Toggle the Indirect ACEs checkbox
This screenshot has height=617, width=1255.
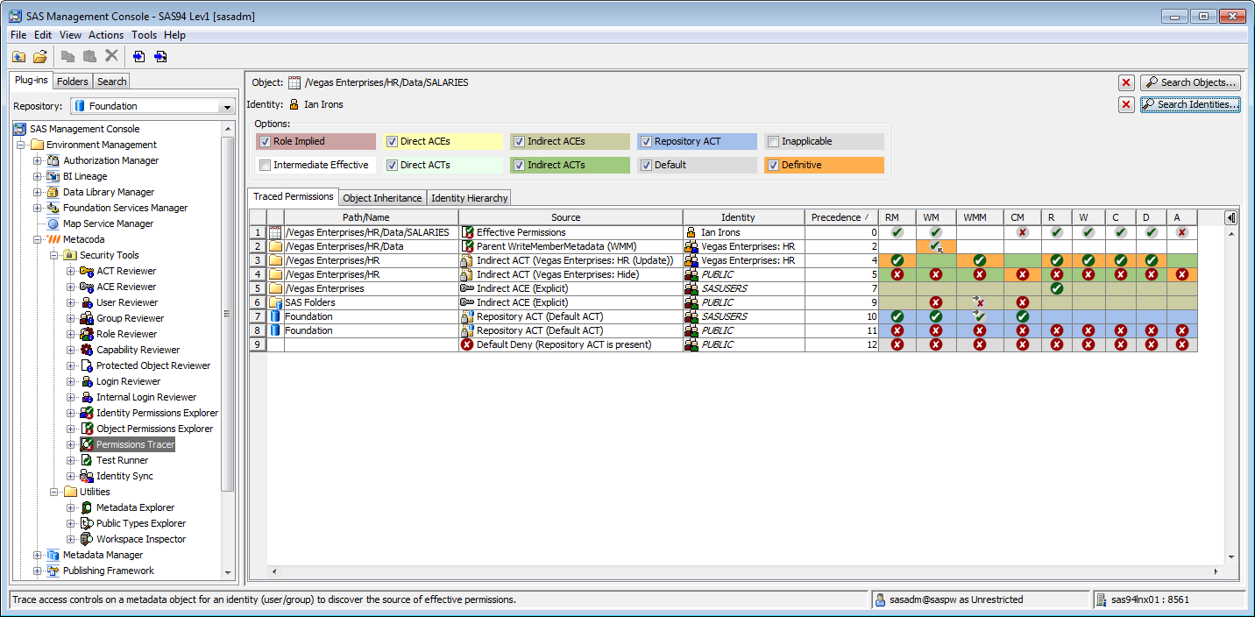pos(520,141)
